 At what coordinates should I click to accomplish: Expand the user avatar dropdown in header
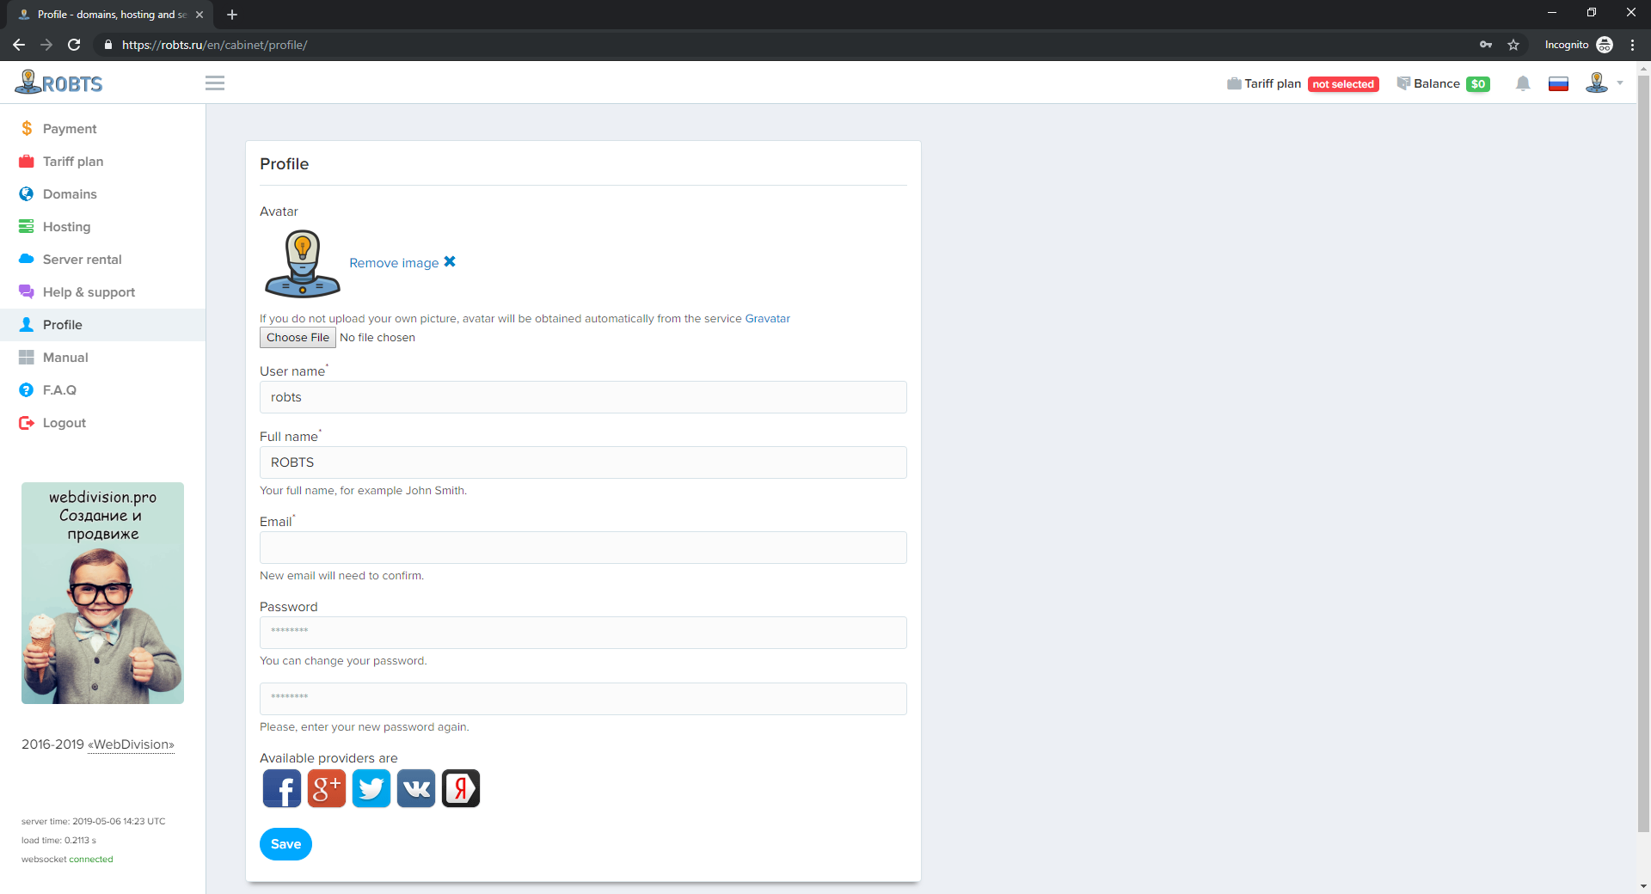[1603, 83]
